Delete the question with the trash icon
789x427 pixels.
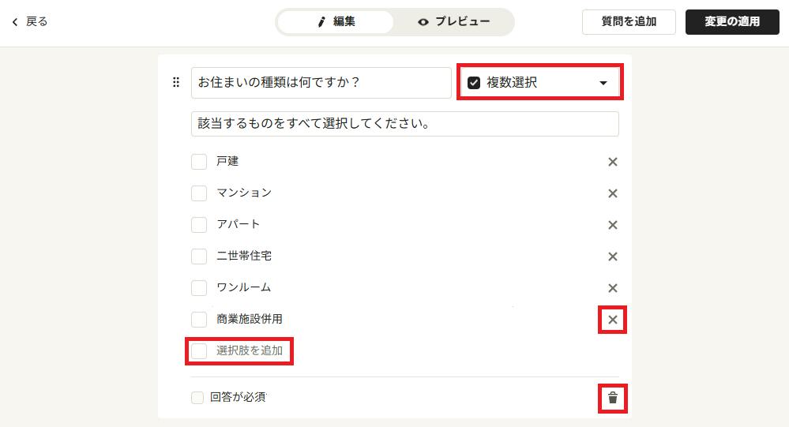click(x=612, y=398)
